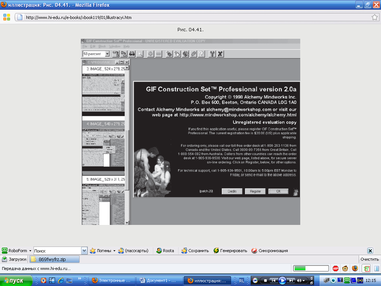The width and height of the screenshot is (381, 286).
Task: Switch to the иллюстрация Firefox taskbar window
Action: (207, 280)
